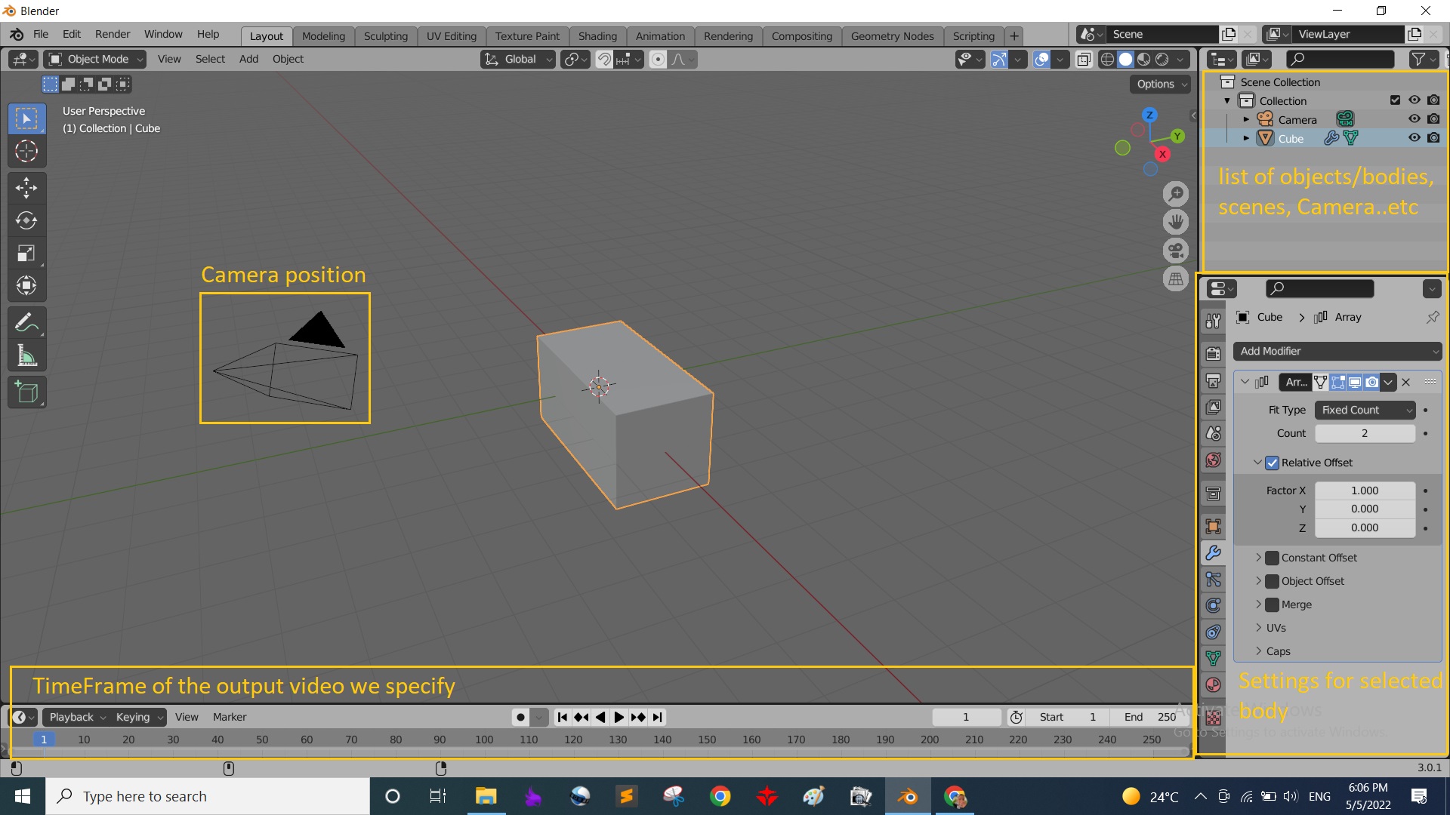Click the pan view hand icon

pyautogui.click(x=1176, y=222)
